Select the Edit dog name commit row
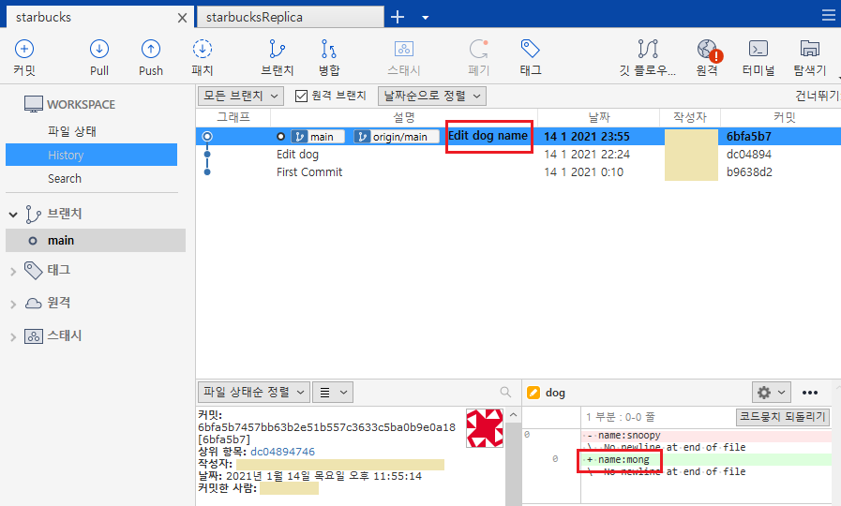Viewport: 841px width, 506px height. 518,136
